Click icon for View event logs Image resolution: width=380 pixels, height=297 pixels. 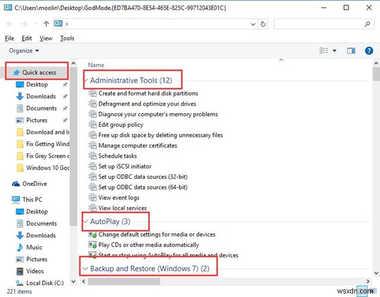point(92,198)
